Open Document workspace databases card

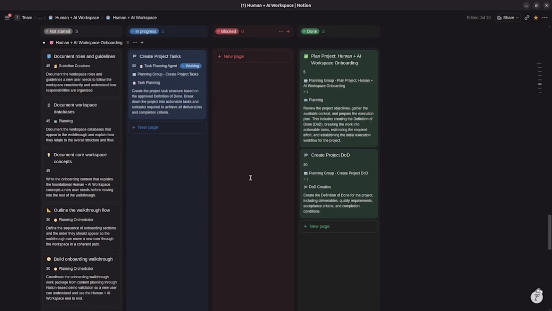point(81,123)
